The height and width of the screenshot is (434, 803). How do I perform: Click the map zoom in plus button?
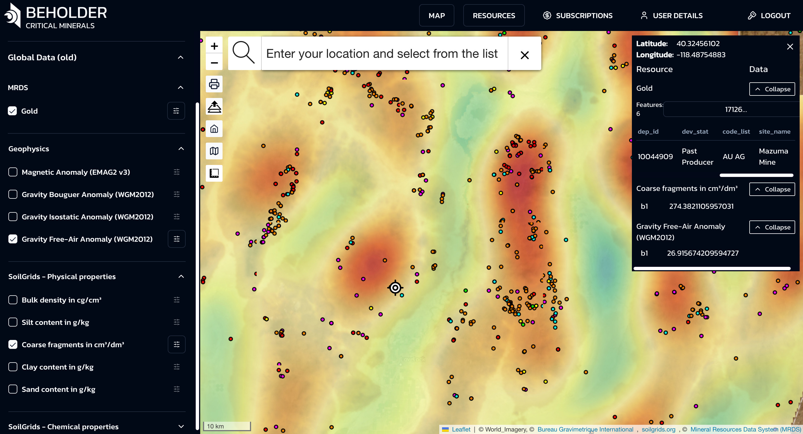214,46
